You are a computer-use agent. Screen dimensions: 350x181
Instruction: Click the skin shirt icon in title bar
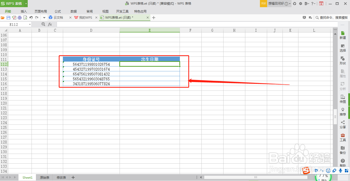295,4
